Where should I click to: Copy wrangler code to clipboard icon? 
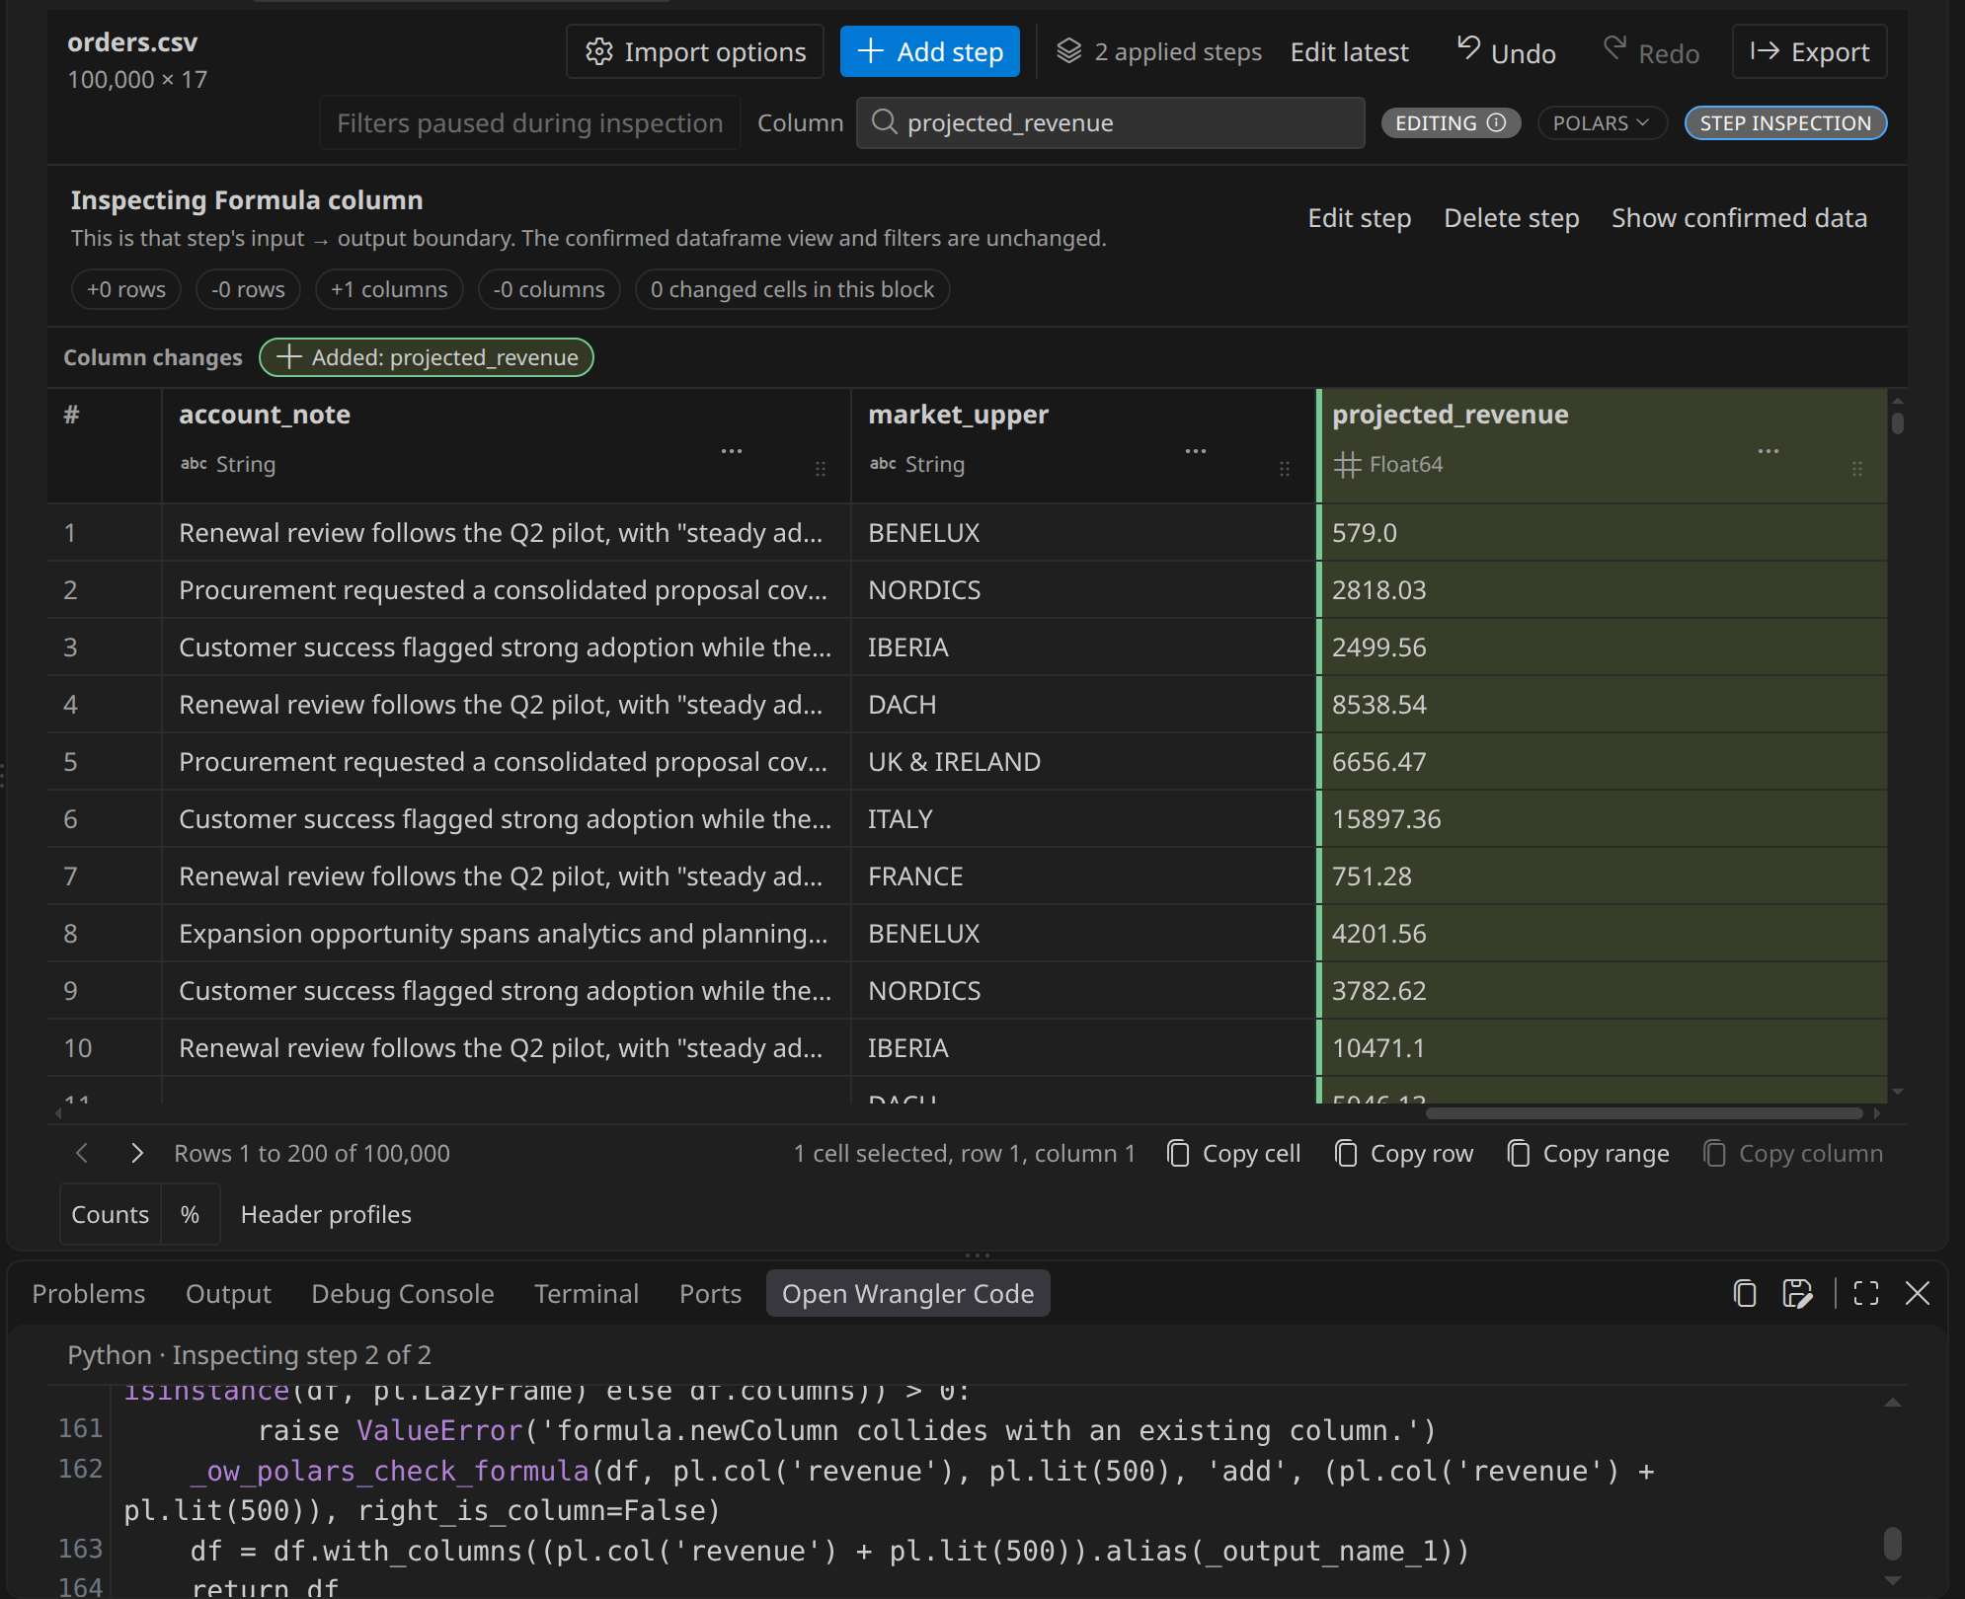[1745, 1294]
